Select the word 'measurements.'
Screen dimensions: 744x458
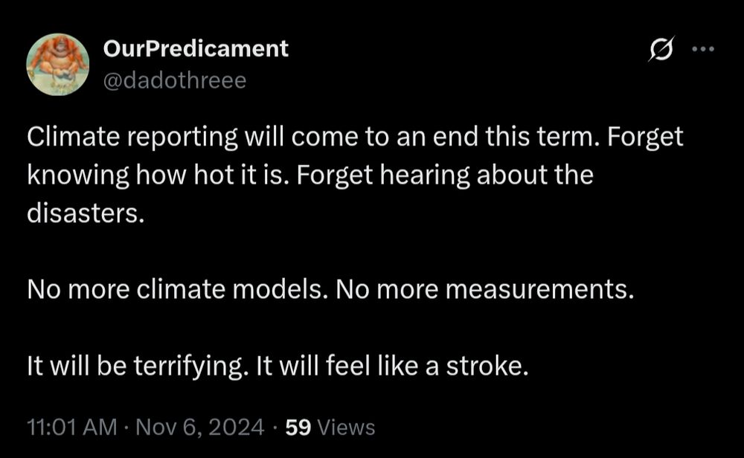pyautogui.click(x=540, y=289)
